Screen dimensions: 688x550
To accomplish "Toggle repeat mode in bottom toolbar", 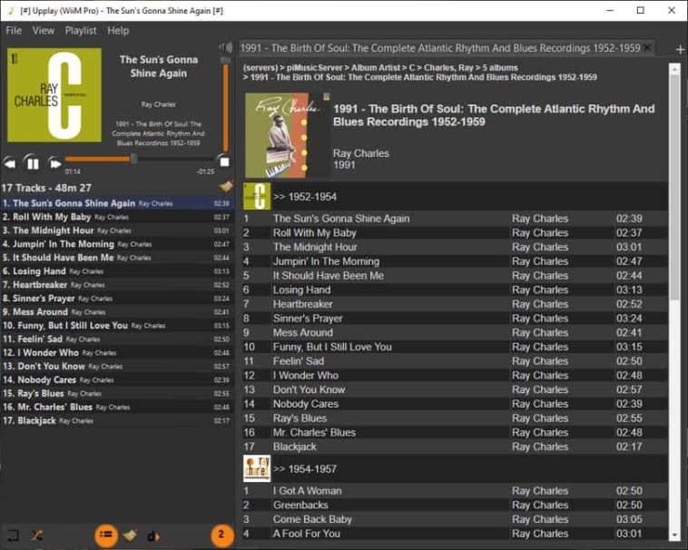I will click(13, 535).
